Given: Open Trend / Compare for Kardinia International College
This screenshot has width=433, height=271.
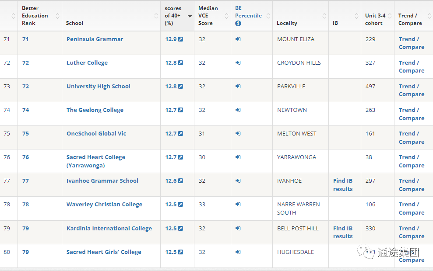Looking at the screenshot, I should pyautogui.click(x=412, y=233).
